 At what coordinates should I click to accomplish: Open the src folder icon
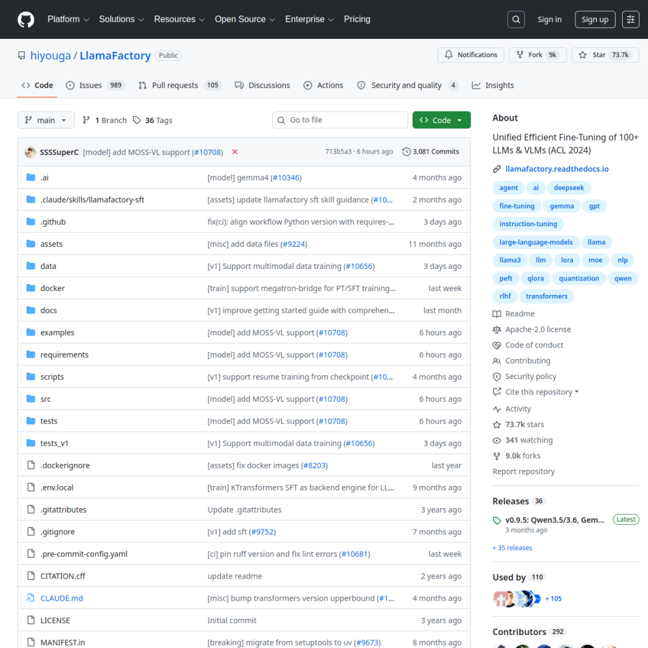(x=30, y=399)
